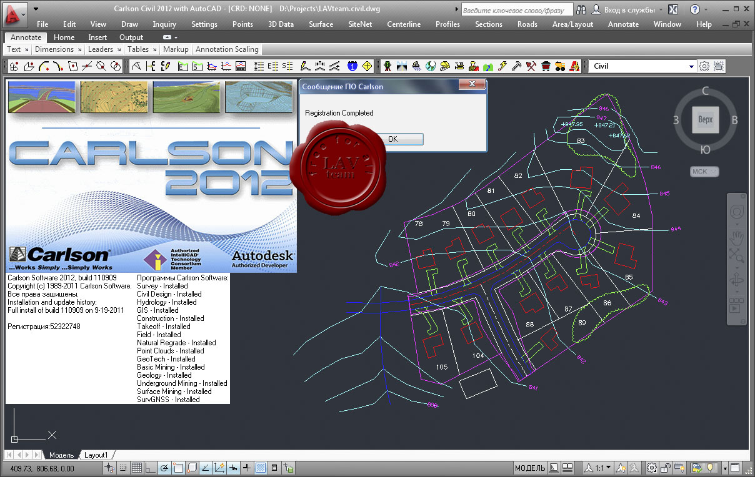The image size is (755, 477).
Task: Expand the Вход в службы sign-in dropdown
Action: [661, 10]
